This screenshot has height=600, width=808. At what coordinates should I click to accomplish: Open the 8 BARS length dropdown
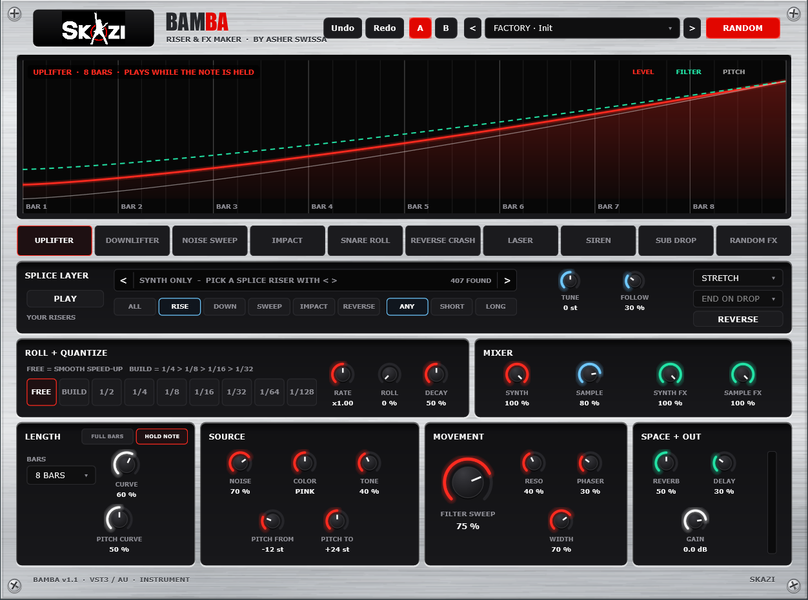(61, 475)
